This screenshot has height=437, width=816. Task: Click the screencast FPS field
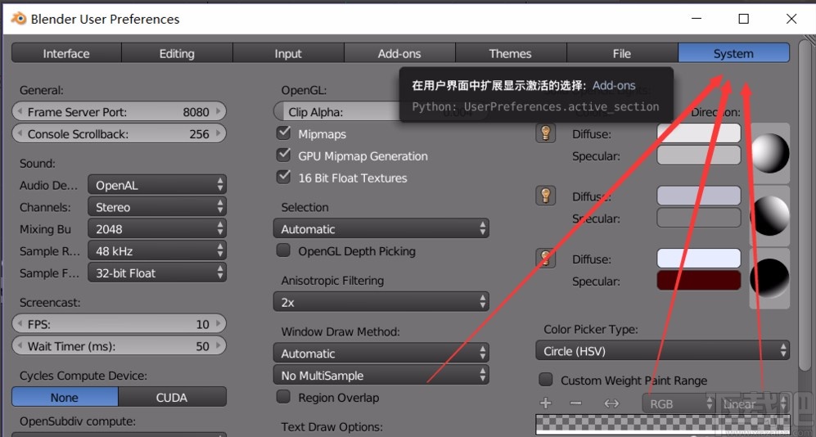119,324
